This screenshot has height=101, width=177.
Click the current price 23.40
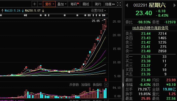pos(144,13)
